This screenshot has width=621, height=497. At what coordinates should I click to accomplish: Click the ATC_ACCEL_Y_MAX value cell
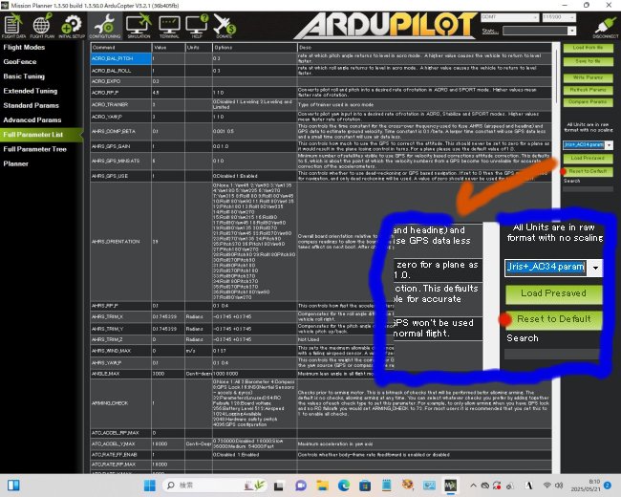(168, 443)
